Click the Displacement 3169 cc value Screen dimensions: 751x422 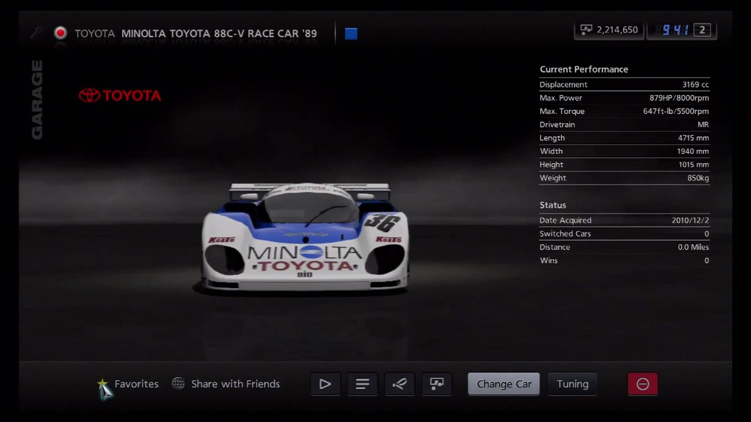coord(695,84)
